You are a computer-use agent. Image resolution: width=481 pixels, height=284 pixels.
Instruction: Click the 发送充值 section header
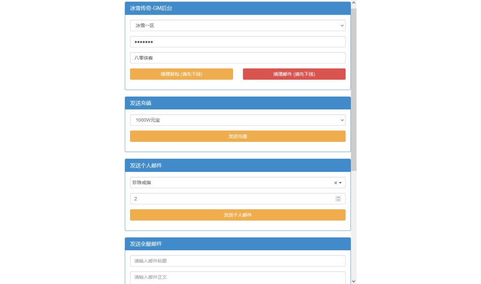(x=238, y=103)
